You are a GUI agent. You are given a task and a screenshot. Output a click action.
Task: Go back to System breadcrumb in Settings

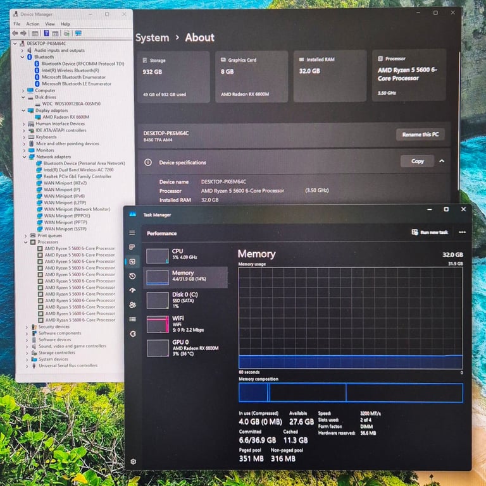pyautogui.click(x=152, y=38)
